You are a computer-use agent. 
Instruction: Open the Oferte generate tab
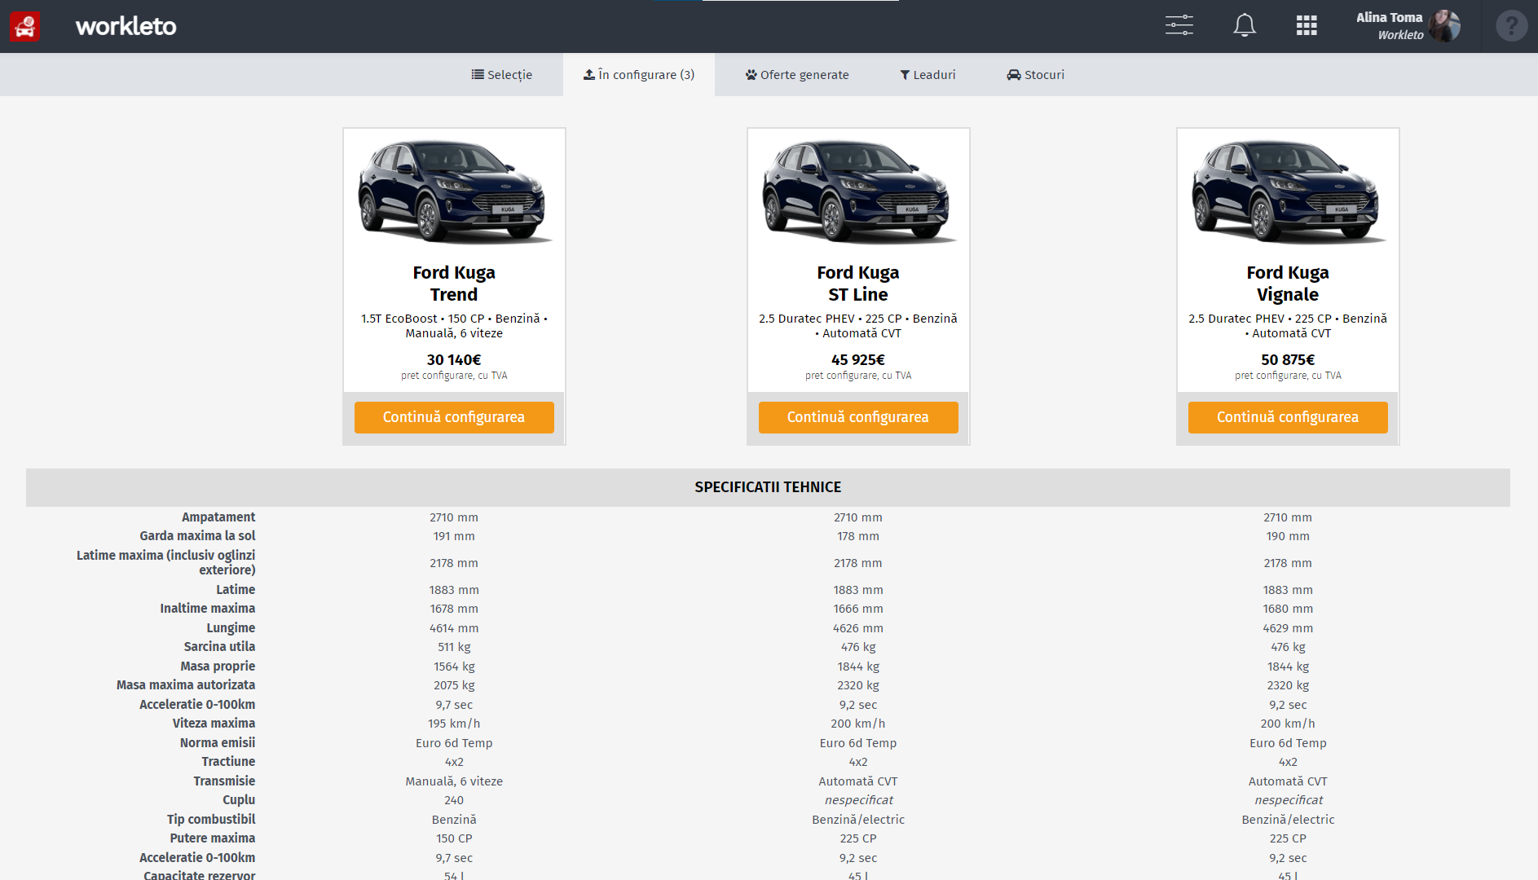[797, 75]
